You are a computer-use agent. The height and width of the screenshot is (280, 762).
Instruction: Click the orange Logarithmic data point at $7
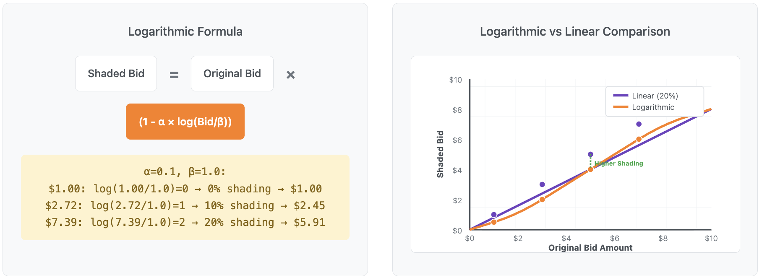(639, 139)
